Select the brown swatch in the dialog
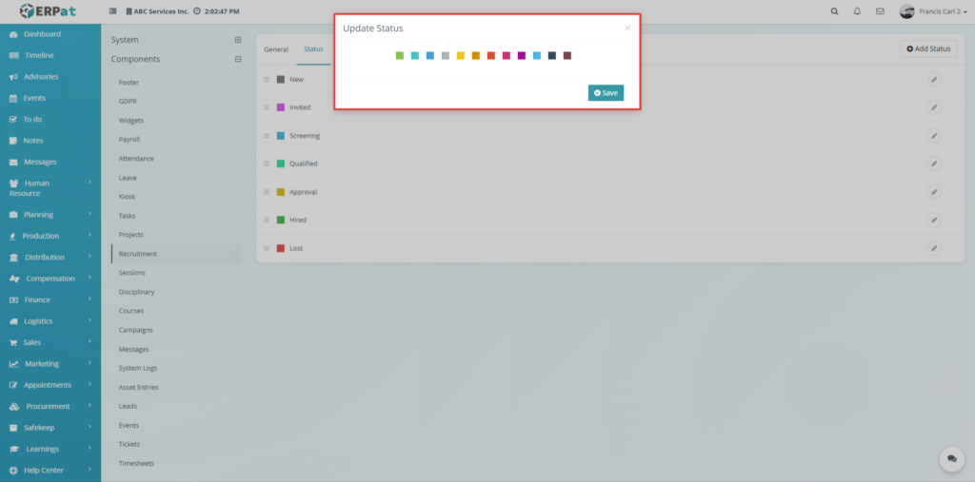Image resolution: width=975 pixels, height=482 pixels. pos(567,56)
